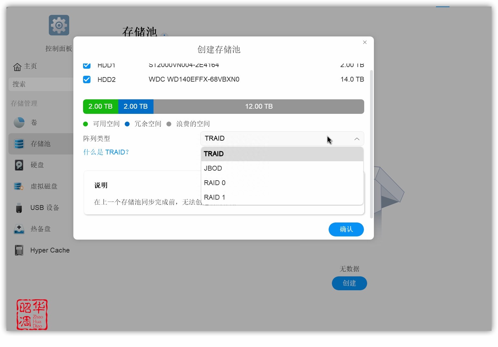Click the info icon beside 存储池 heading
The image size is (498, 347).
click(164, 35)
